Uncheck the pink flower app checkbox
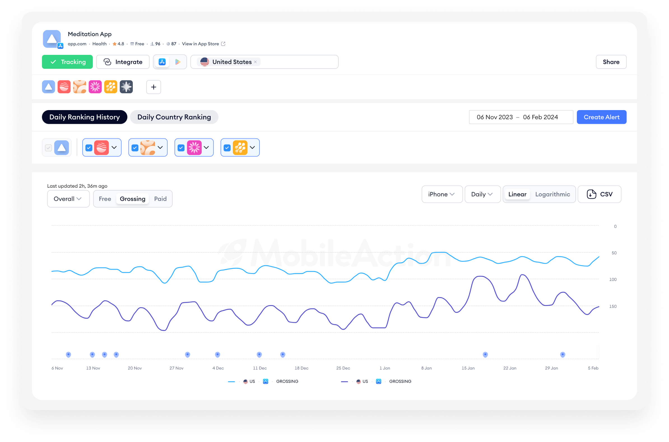This screenshot has height=442, width=669. [x=181, y=148]
